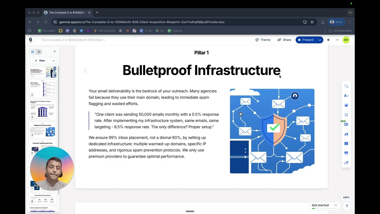Image resolution: width=380 pixels, height=214 pixels.
Task: Open the Chrome apps grid in bookmarks bar
Action: pos(29,31)
